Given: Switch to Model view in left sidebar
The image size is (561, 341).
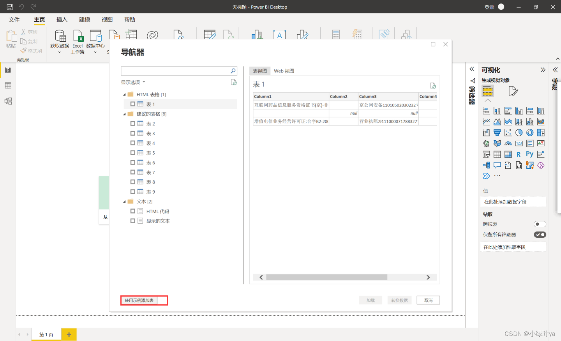Looking at the screenshot, I should pos(8,101).
